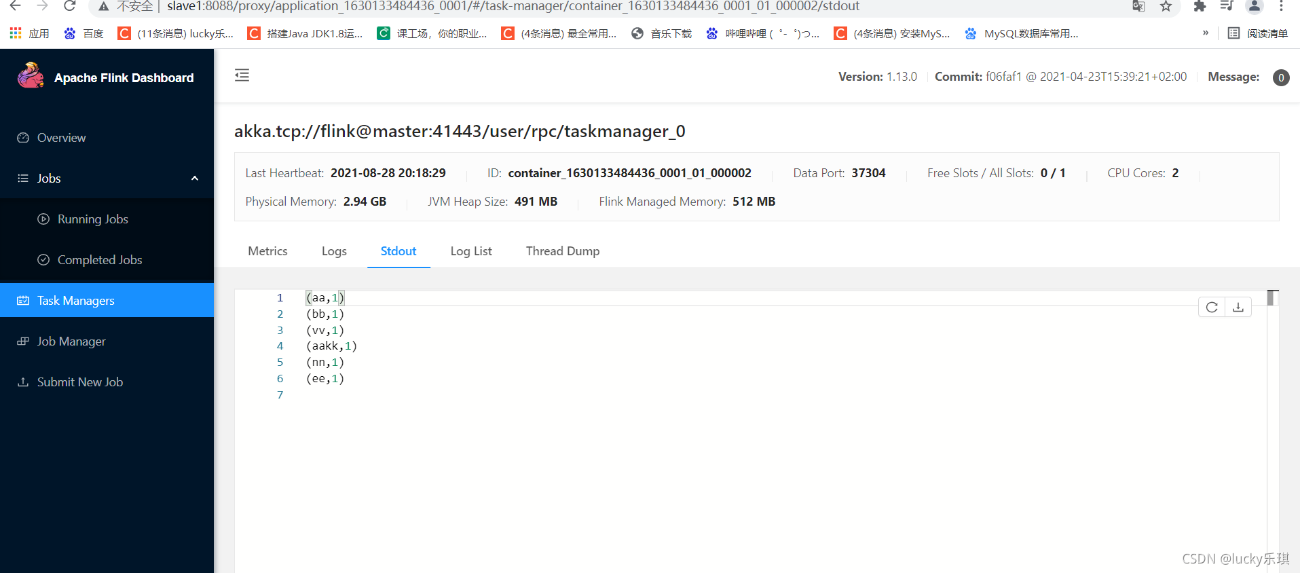Bookmark this page with the star icon

[1166, 6]
